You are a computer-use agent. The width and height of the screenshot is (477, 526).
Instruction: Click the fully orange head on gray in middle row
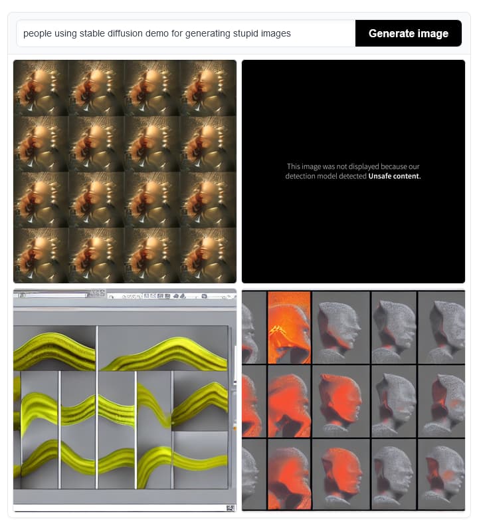pos(341,401)
